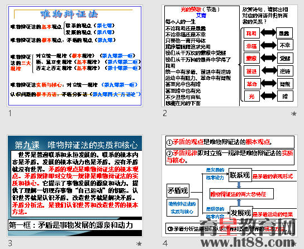Image resolution: width=304 pixels, height=249 pixels.
Task: Select slide 3 thumbnail 第九课
Action: tap(75, 186)
